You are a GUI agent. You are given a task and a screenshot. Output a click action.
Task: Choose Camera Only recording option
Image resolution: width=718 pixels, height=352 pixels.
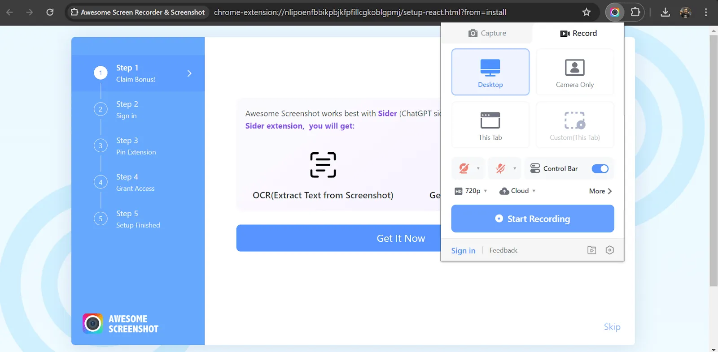point(574,72)
